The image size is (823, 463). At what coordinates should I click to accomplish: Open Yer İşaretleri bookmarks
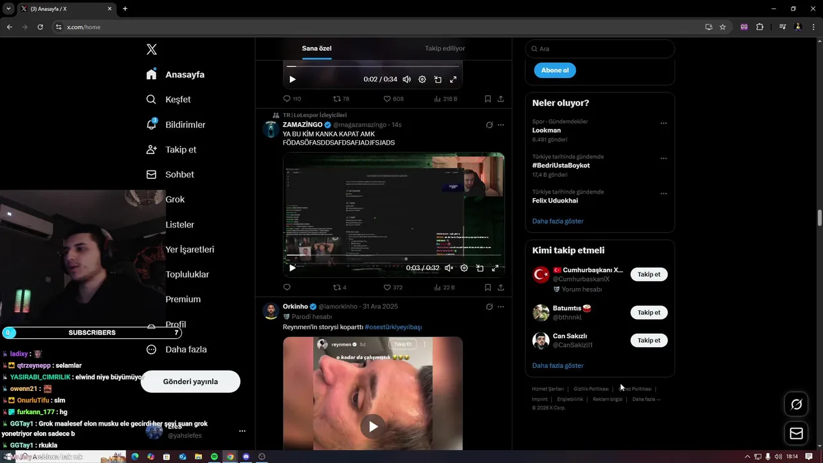click(x=190, y=250)
